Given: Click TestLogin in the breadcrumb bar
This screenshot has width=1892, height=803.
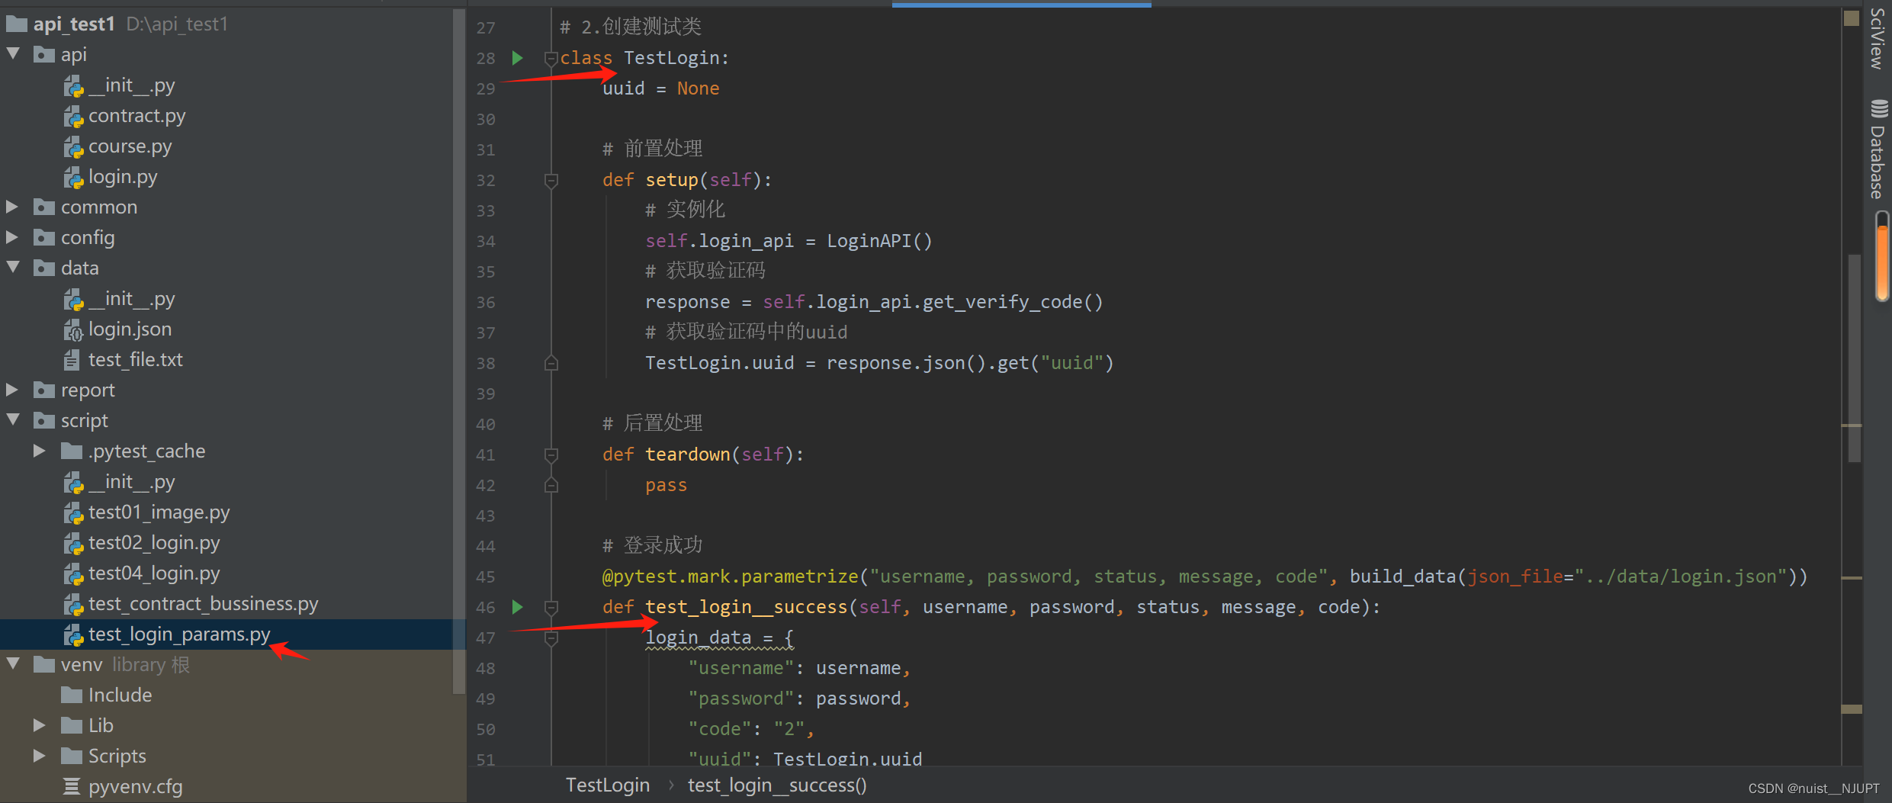Looking at the screenshot, I should click(607, 785).
